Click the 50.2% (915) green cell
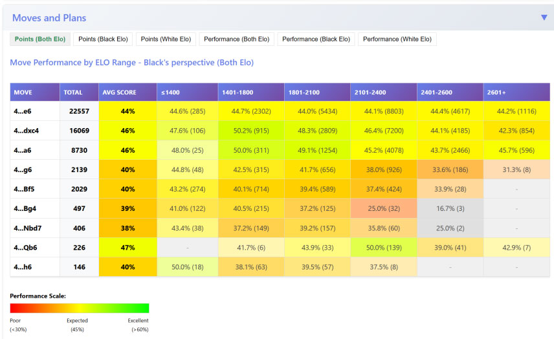 click(250, 131)
